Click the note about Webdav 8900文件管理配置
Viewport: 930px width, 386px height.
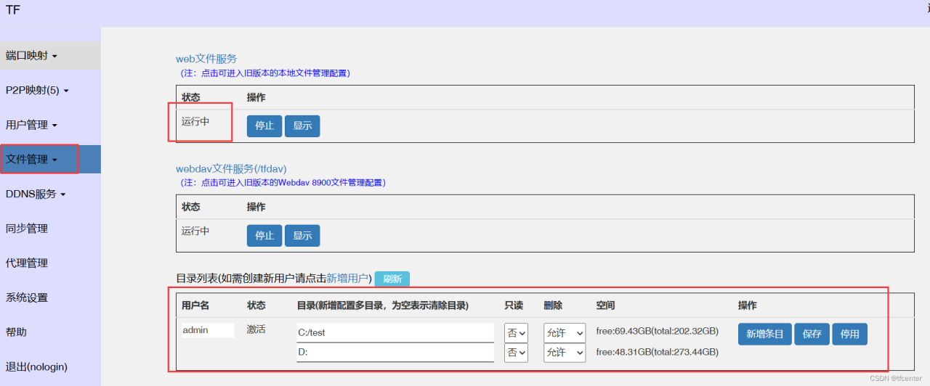[283, 183]
